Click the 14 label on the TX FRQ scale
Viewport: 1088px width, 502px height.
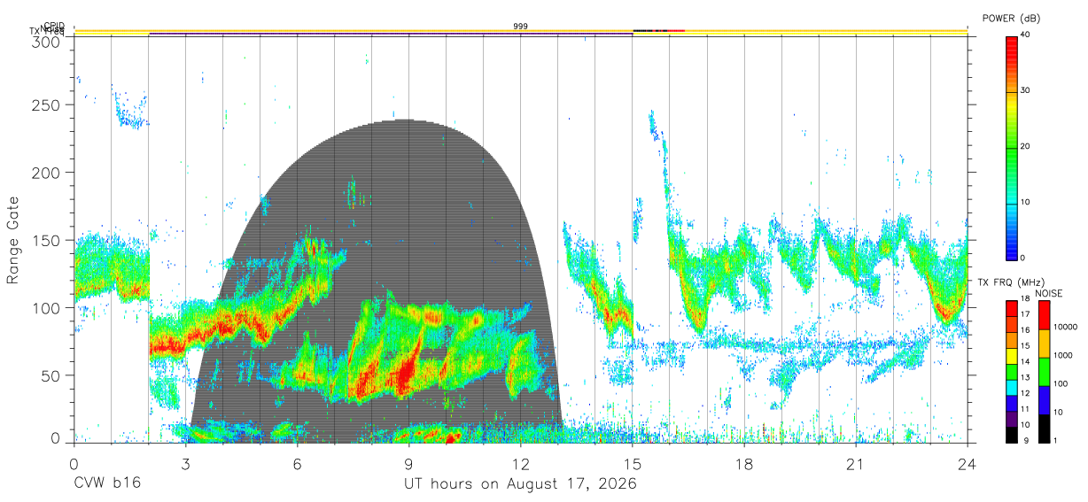click(x=1026, y=361)
